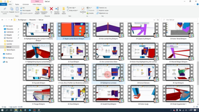Switch to the Giriş tab
This screenshot has width=199, height=112.
tap(10, 4)
